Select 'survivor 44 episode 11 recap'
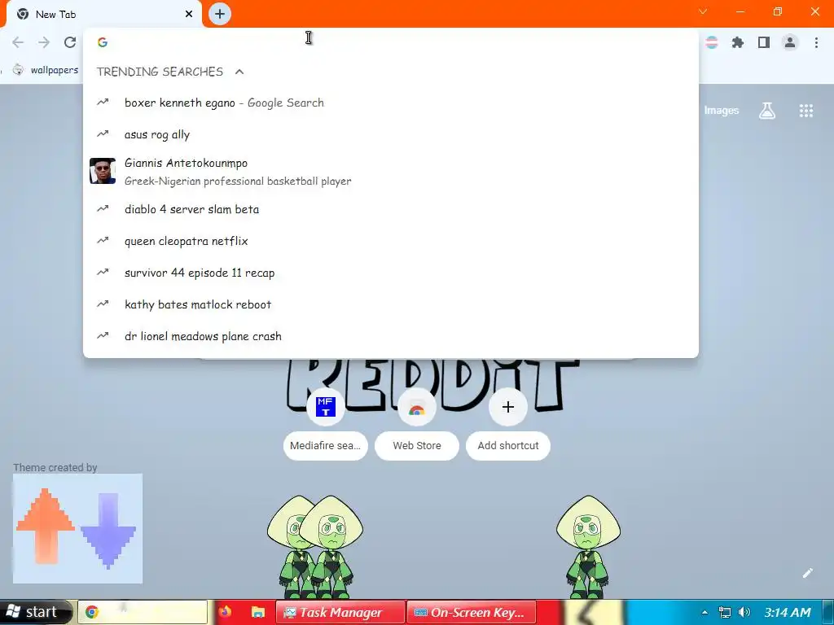834x625 pixels. tap(390, 273)
